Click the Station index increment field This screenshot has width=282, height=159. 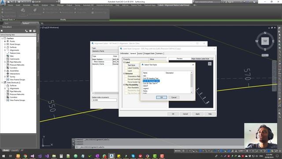[104, 100]
